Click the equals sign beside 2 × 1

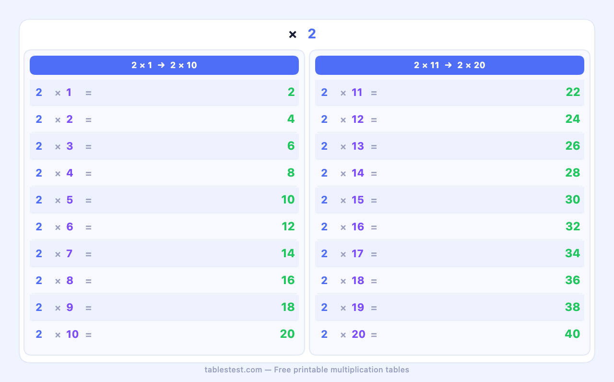click(88, 92)
